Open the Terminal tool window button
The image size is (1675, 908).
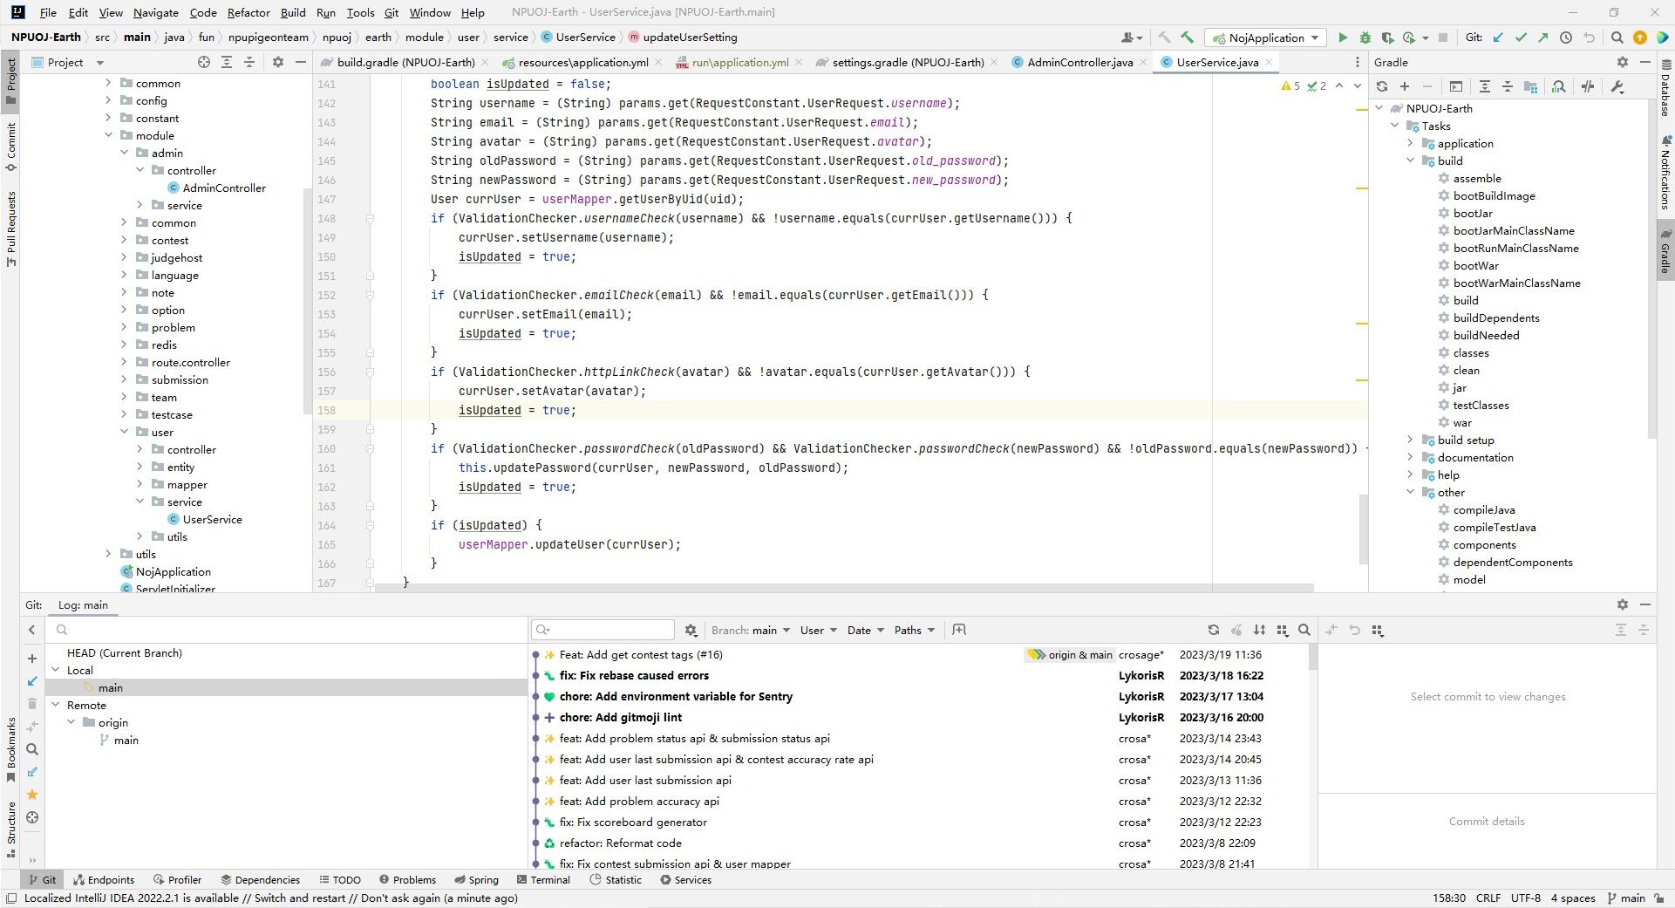click(x=543, y=880)
